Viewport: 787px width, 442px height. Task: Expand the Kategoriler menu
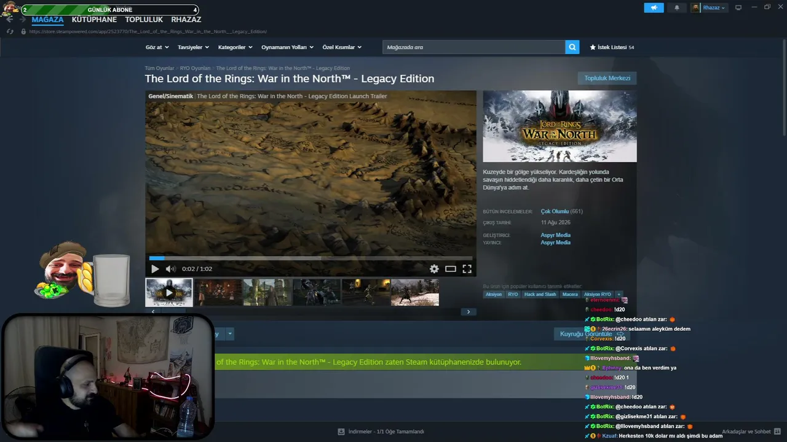coord(235,47)
